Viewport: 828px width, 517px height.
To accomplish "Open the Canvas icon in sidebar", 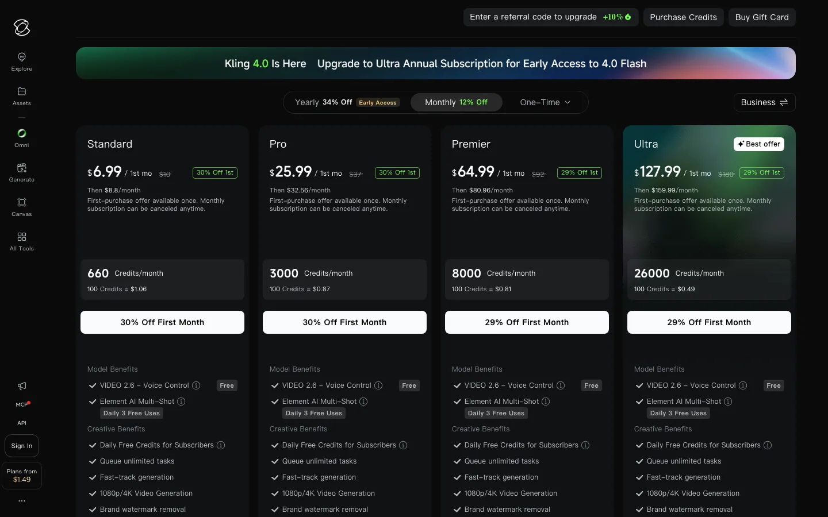I will click(22, 202).
